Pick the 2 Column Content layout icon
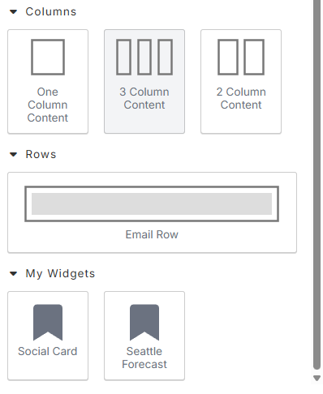Viewport: 323px width, 394px height. point(241,57)
